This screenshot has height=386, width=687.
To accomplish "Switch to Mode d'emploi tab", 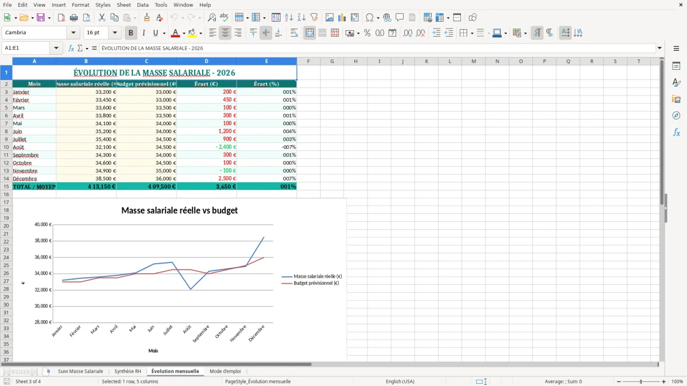I will 225,372.
